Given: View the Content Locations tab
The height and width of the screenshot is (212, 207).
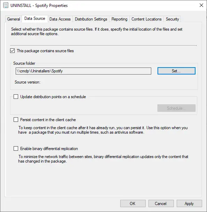Looking at the screenshot, I should tap(146, 19).
